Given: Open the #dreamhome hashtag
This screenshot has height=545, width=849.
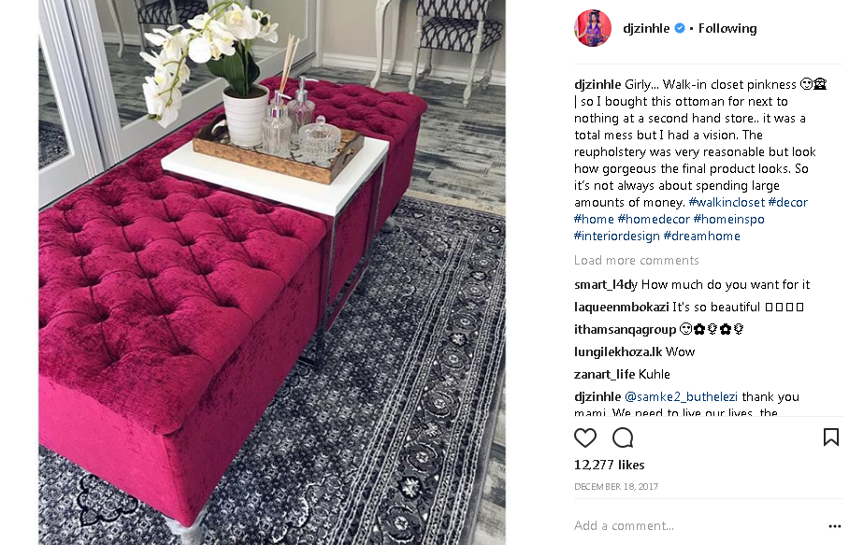Looking at the screenshot, I should tap(701, 236).
